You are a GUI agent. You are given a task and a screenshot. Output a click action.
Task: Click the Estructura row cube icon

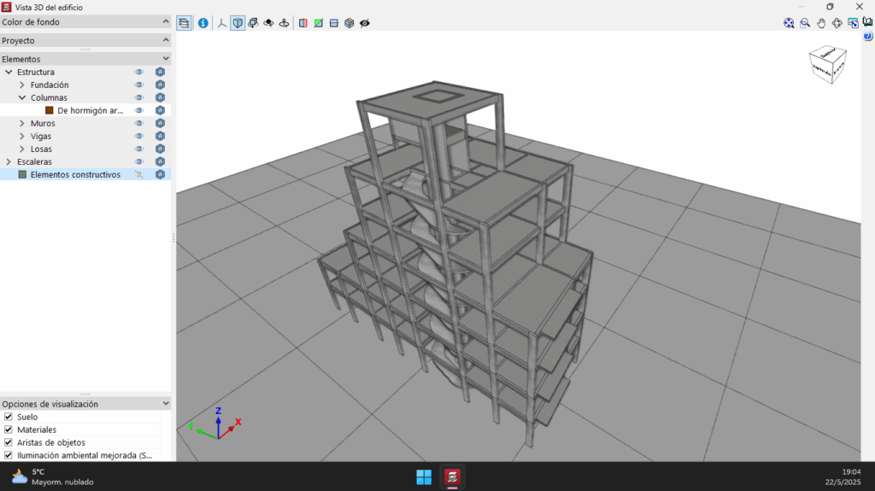160,72
